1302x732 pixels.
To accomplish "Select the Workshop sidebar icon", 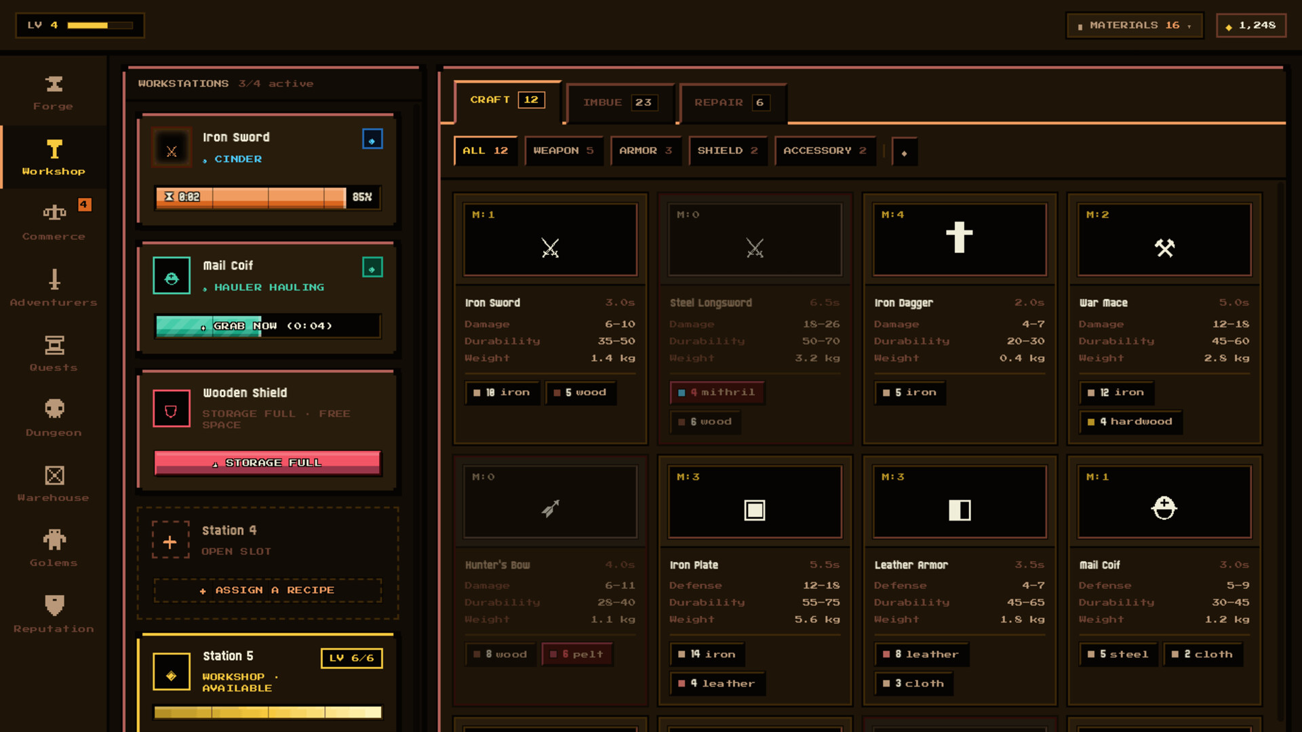I will [54, 149].
